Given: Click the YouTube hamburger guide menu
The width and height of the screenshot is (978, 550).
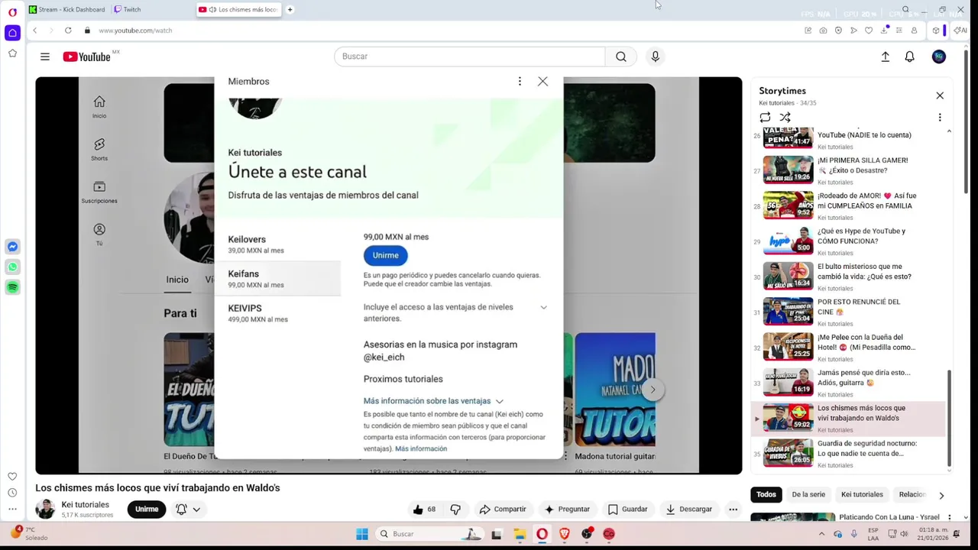Looking at the screenshot, I should coord(45,57).
